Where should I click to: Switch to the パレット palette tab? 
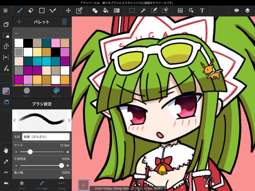click(x=56, y=93)
